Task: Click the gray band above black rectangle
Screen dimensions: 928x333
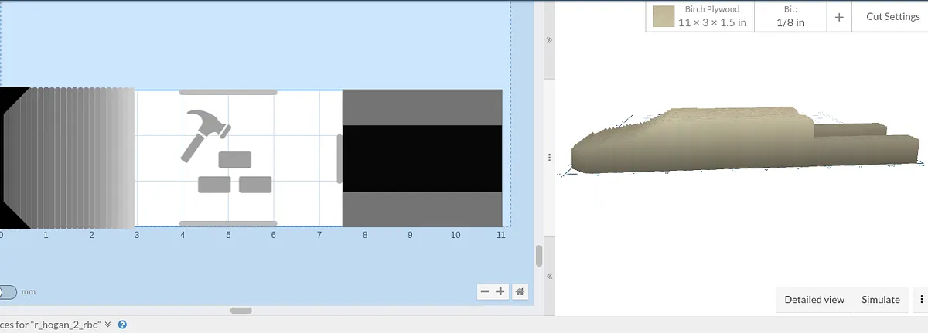Action: tap(422, 107)
